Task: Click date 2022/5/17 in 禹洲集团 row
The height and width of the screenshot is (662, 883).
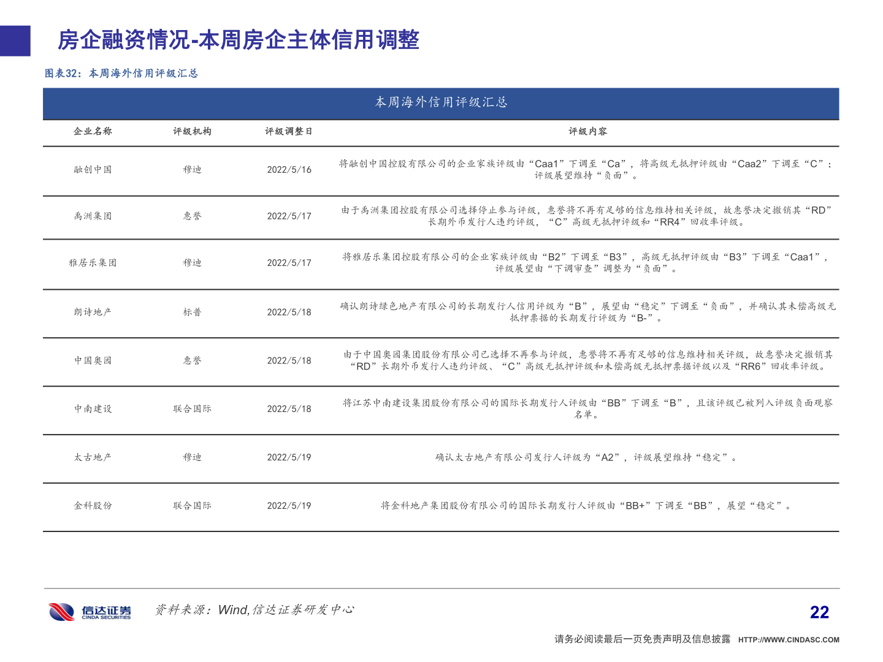Action: 289,216
